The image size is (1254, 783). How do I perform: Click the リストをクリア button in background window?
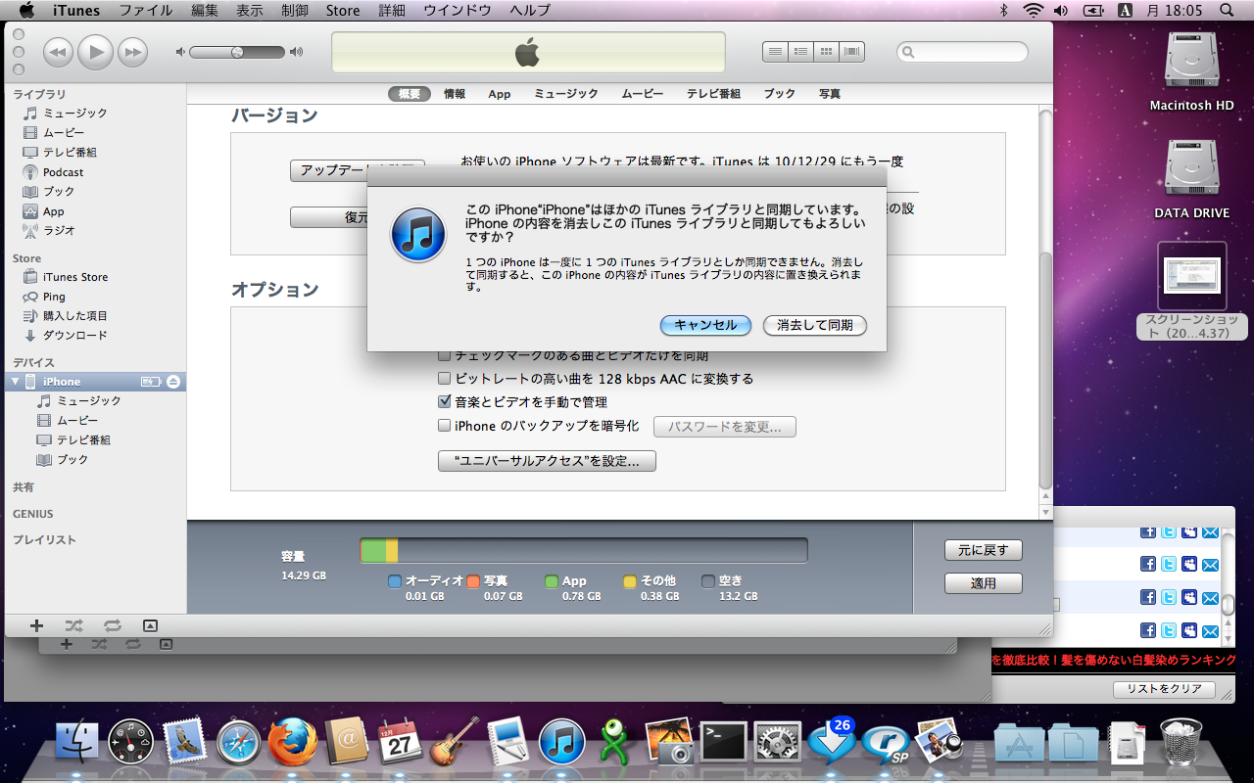point(1164,689)
